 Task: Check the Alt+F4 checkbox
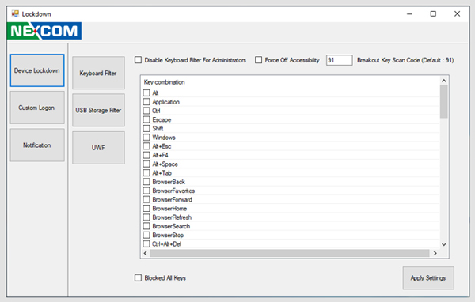pyautogui.click(x=146, y=155)
